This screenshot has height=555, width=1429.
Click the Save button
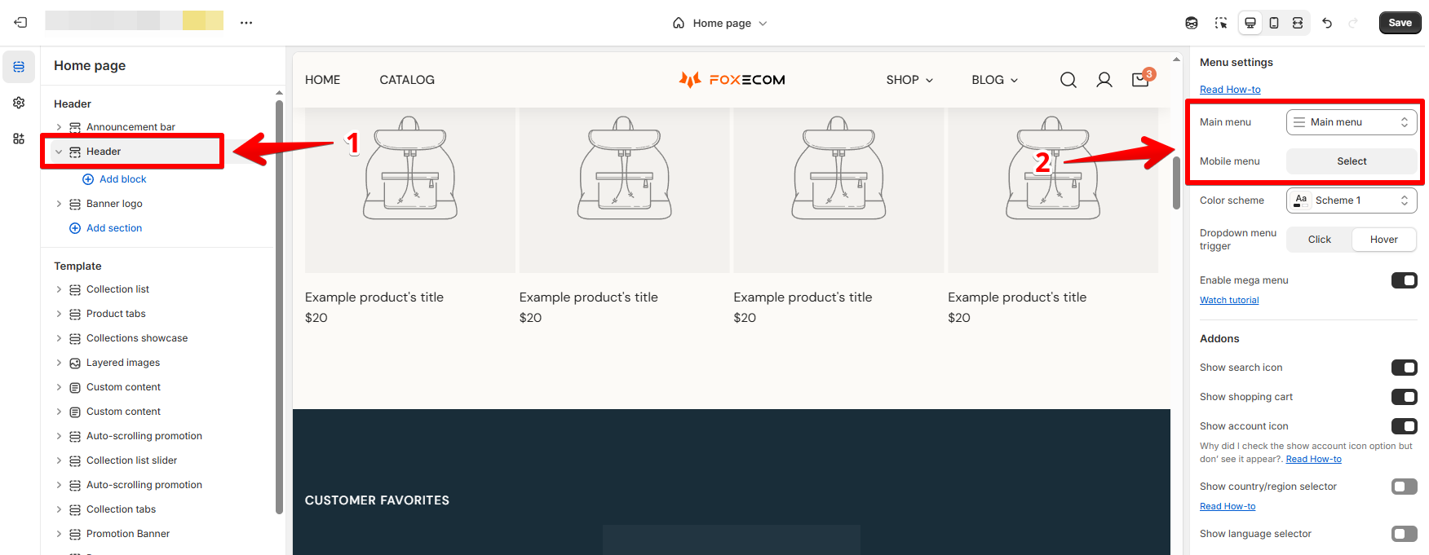pyautogui.click(x=1400, y=23)
